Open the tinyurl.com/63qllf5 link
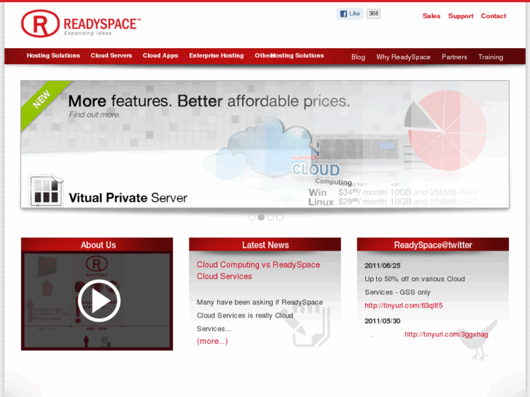This screenshot has height=397, width=530. tap(404, 305)
